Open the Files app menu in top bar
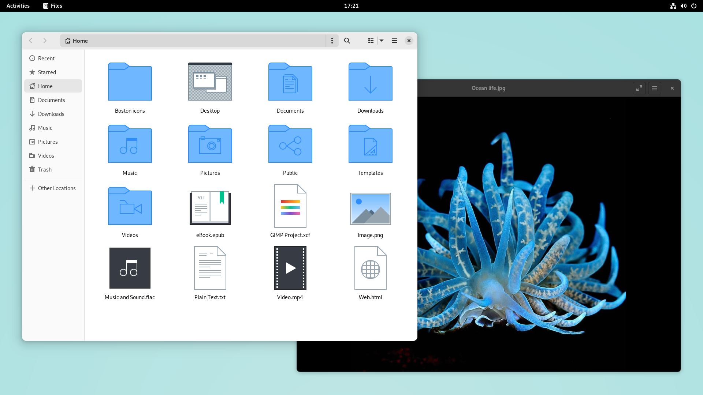The height and width of the screenshot is (395, 703). pyautogui.click(x=53, y=6)
